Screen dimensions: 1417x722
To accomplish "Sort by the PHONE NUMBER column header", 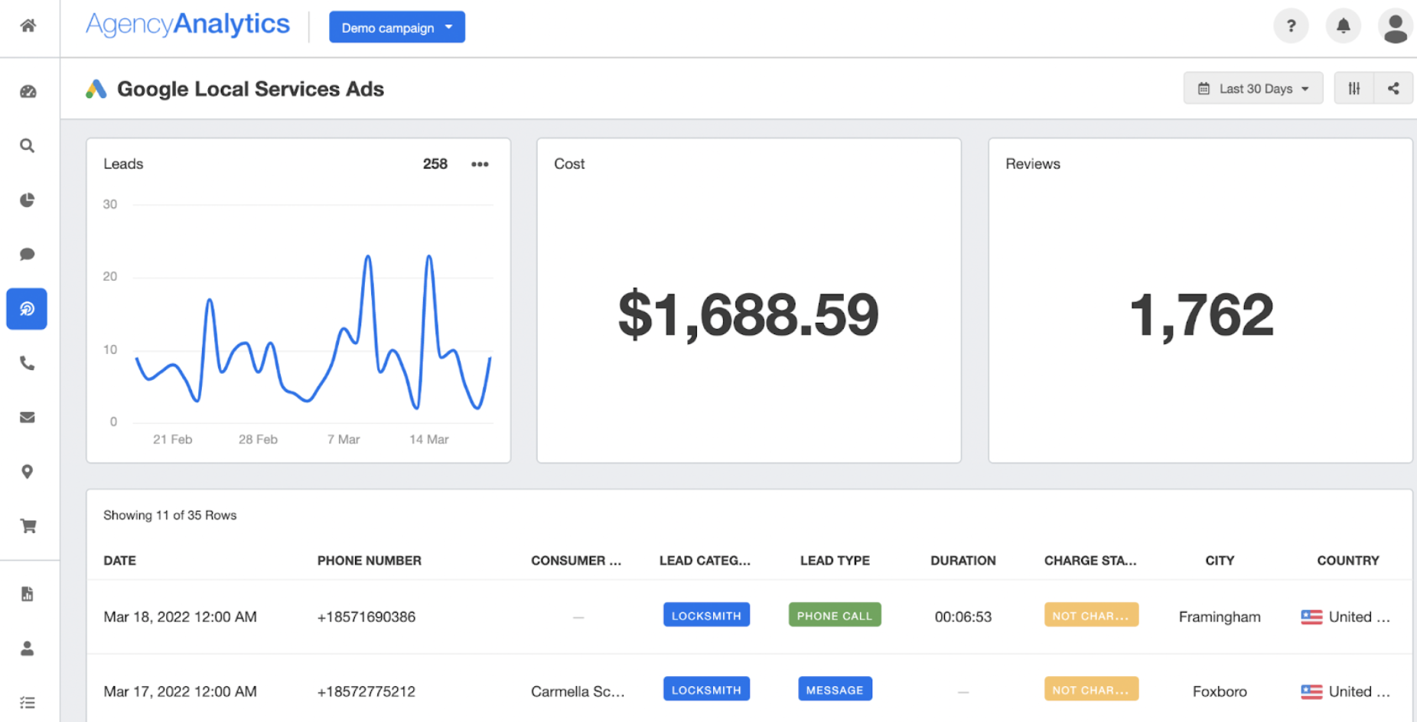I will 370,561.
